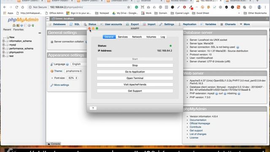This screenshot has width=270, height=152.
Task: Select New in the database tree
Action: (x=12, y=37)
